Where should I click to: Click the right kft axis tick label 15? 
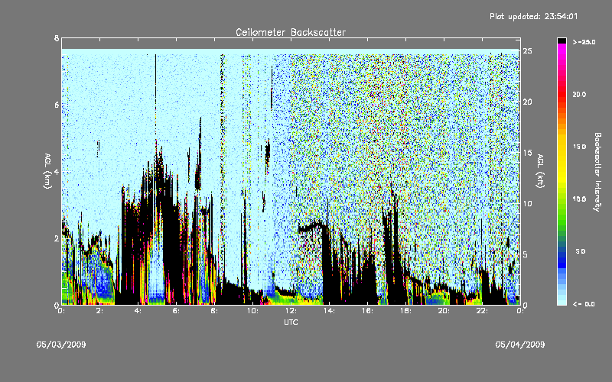pyautogui.click(x=528, y=153)
